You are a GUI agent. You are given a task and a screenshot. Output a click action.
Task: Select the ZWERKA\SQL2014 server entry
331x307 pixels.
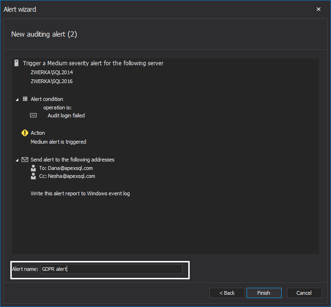click(52, 72)
